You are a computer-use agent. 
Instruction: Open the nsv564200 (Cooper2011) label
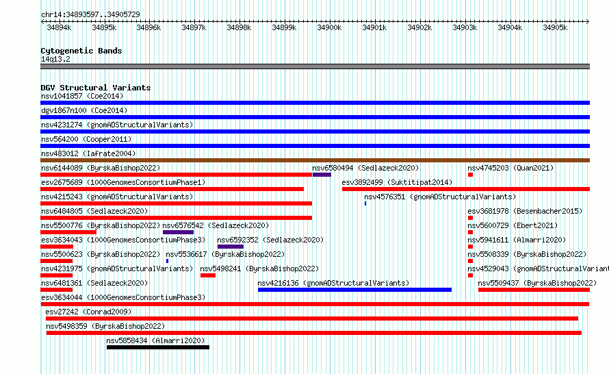(x=86, y=139)
